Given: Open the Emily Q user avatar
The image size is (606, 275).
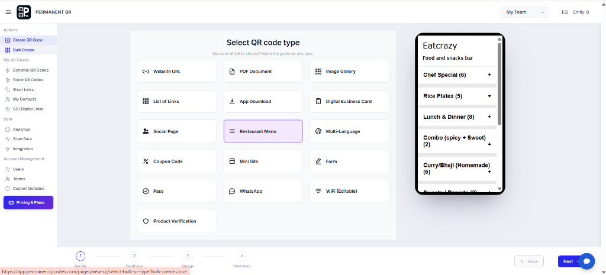Looking at the screenshot, I should (x=565, y=12).
